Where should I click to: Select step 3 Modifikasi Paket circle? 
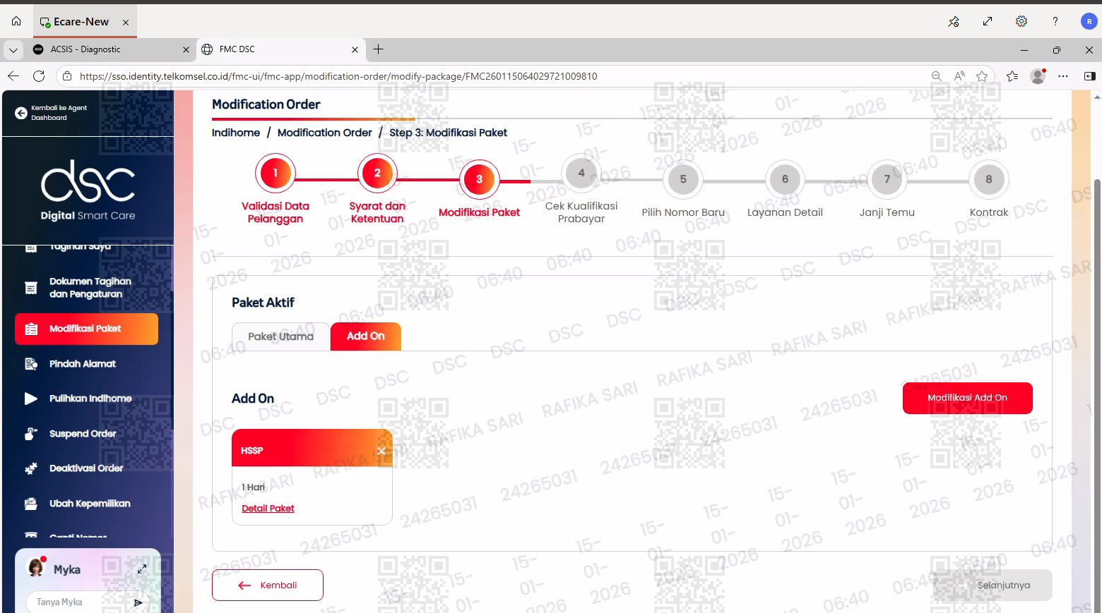480,179
